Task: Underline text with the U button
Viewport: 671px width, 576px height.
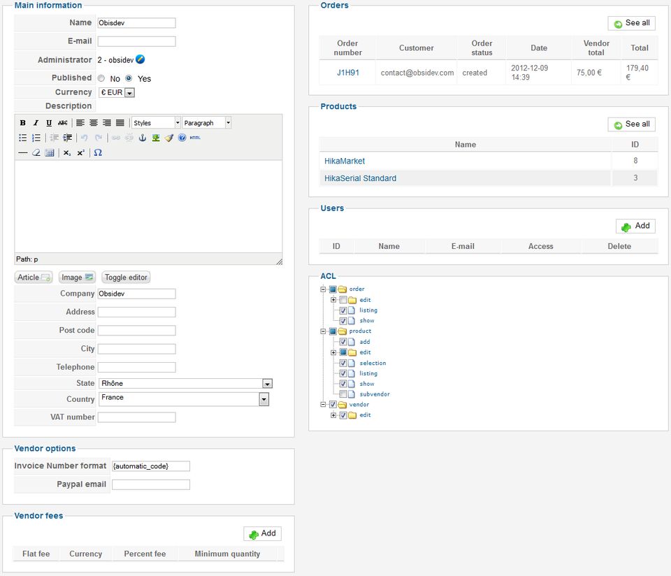Action: click(49, 123)
